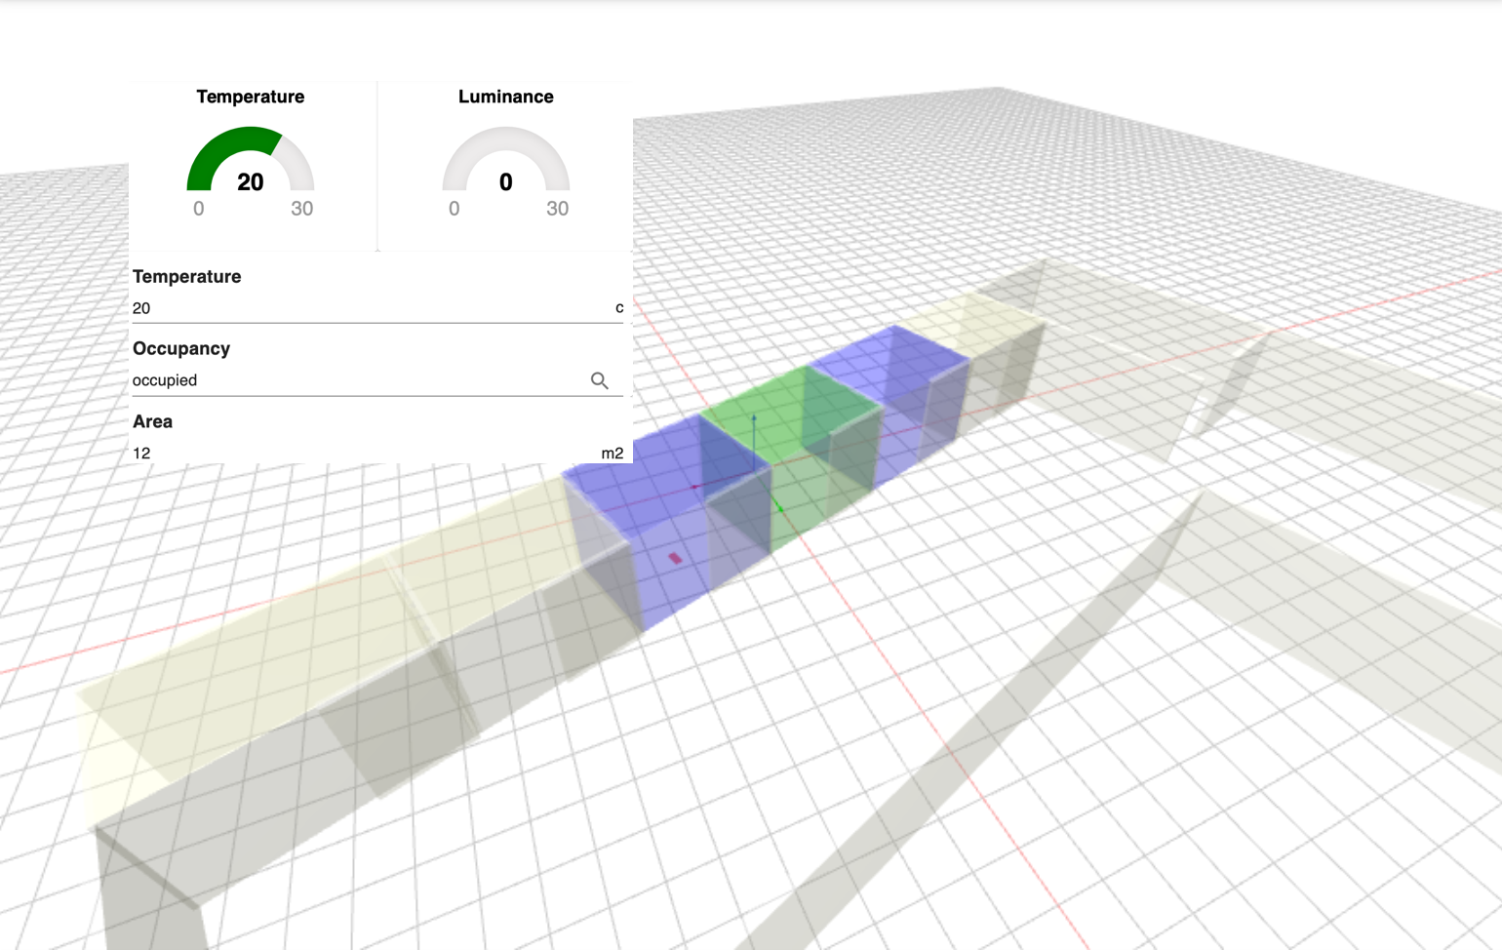Click the Temperature input field showing 20
The width and height of the screenshot is (1502, 950).
(371, 308)
